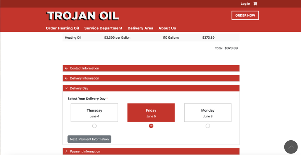Click the Total $373.89 line
Viewport: 301px width, 155px height.
226,48
